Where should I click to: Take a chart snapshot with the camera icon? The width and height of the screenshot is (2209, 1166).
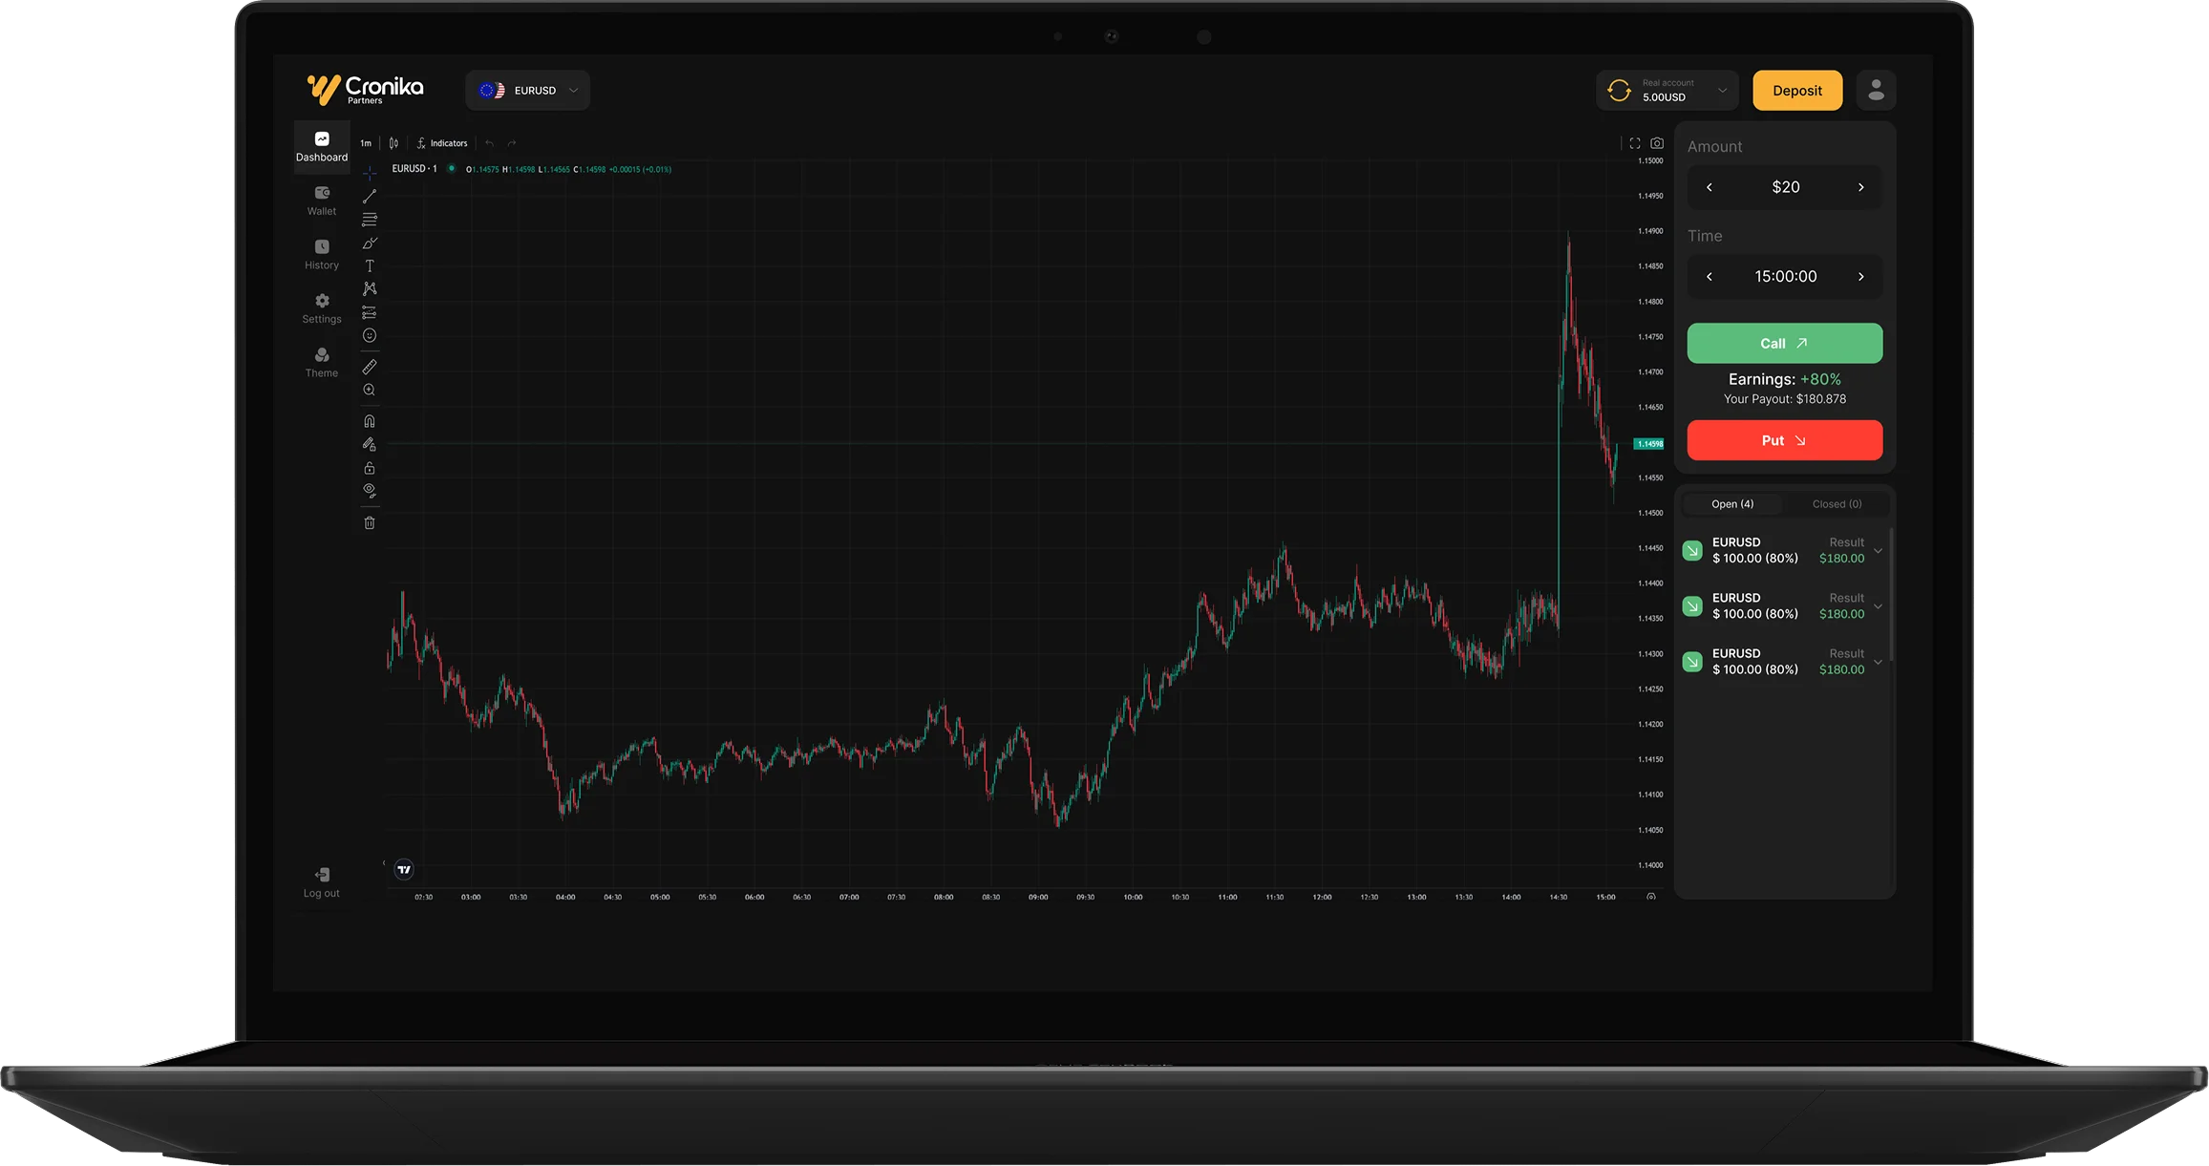pos(1657,143)
